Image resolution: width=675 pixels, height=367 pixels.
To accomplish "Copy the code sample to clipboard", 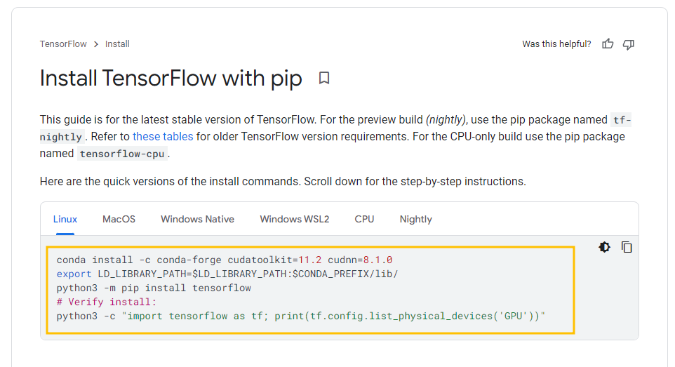I will (627, 247).
